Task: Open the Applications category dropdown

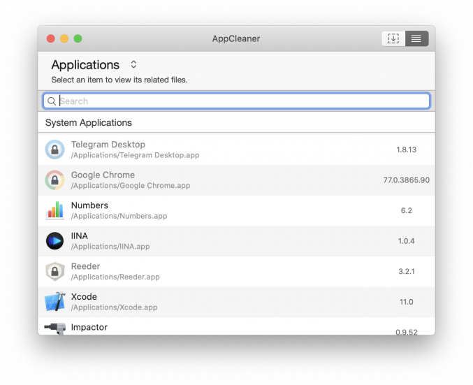Action: (x=133, y=64)
